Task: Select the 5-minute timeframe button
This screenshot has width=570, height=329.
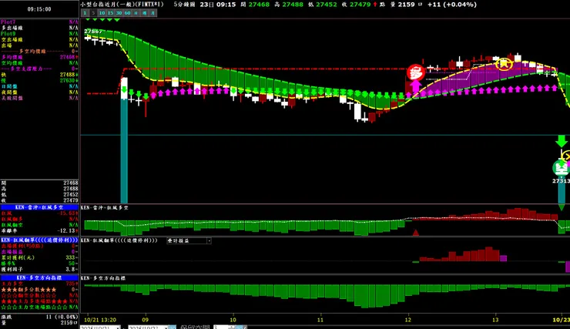Action: tap(93, 13)
